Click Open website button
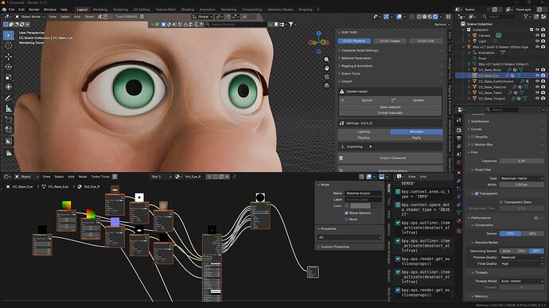 [390, 107]
